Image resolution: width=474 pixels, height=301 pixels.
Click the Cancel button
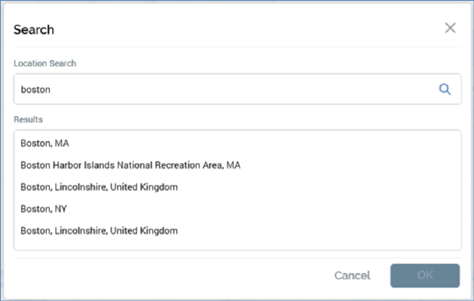pyautogui.click(x=352, y=275)
